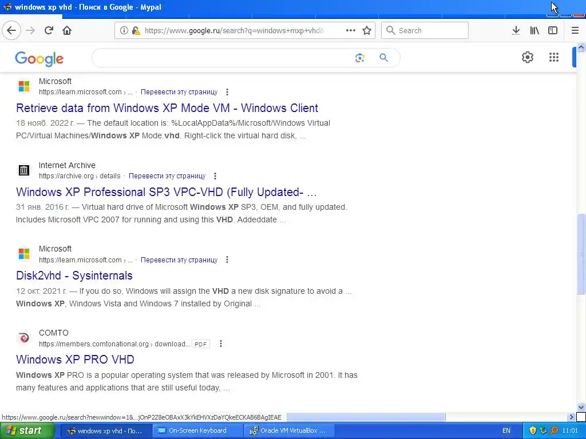Bookmark this page with the star icon
This screenshot has height=439, width=586.
[x=367, y=30]
